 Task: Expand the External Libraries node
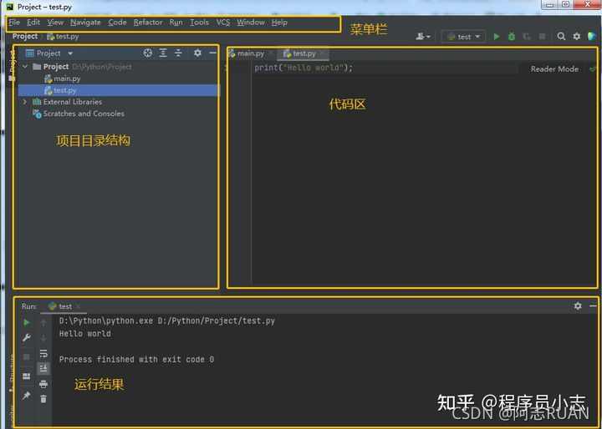[x=25, y=102]
